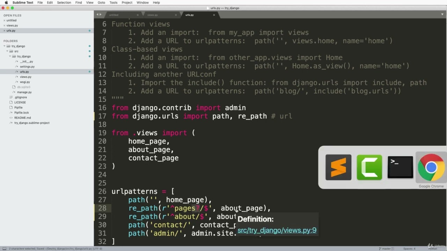Viewport: 447px width, 251px height.
Task: Click on home_page in the import list
Action: (147, 141)
